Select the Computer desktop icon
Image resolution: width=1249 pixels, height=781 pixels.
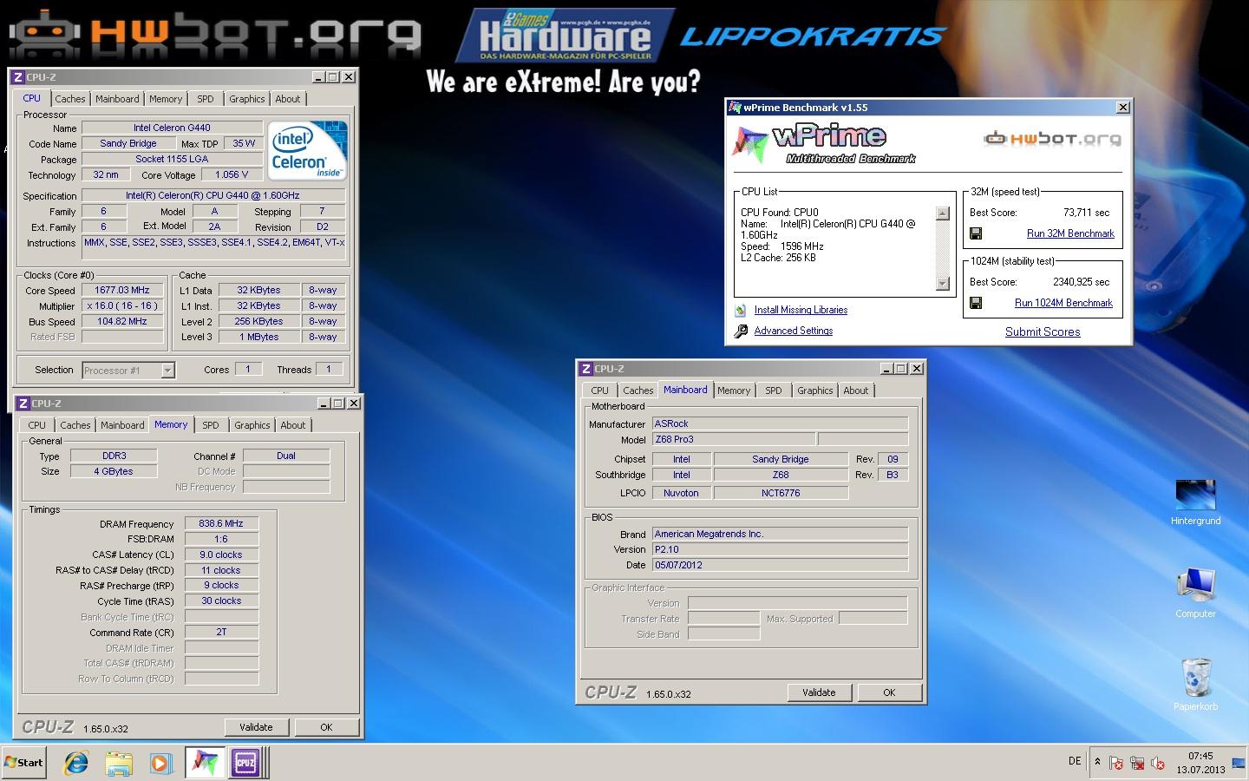[x=1195, y=593]
